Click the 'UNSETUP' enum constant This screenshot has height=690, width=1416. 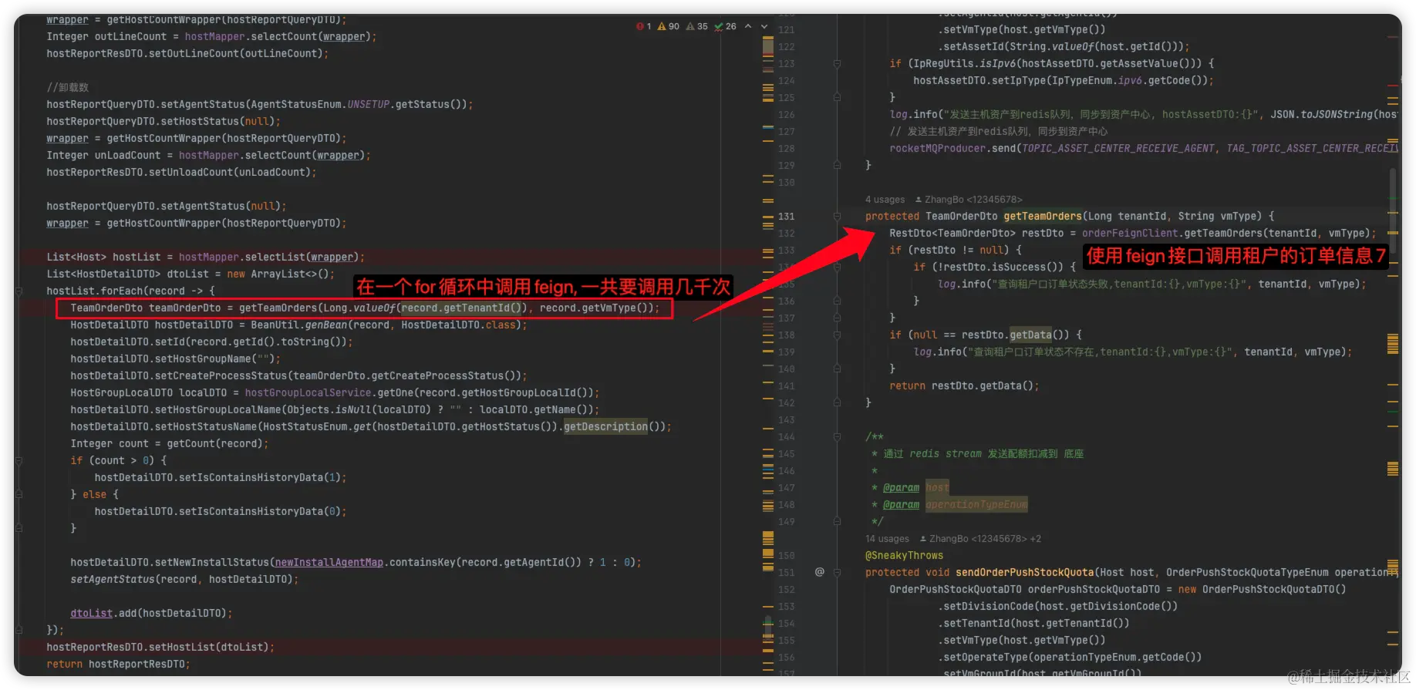pyautogui.click(x=368, y=105)
